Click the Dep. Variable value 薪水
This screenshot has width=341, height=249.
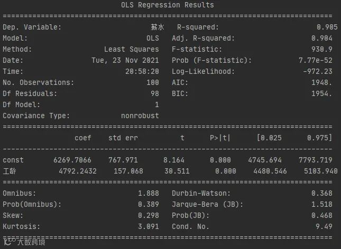point(158,27)
